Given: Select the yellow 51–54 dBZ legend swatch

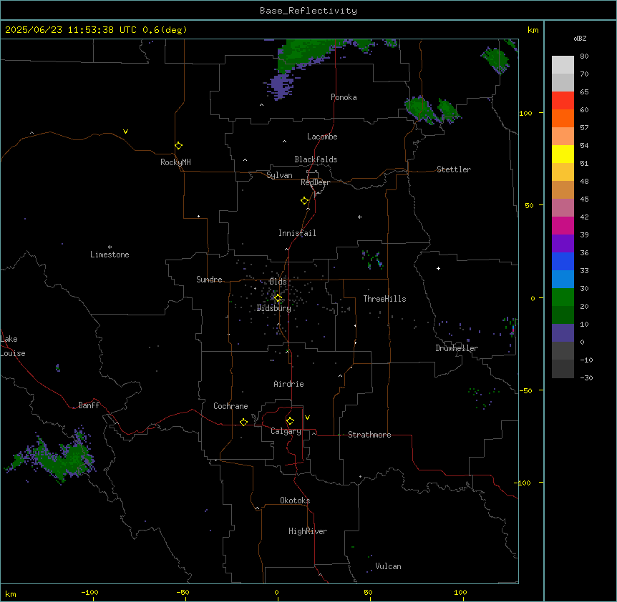Looking at the screenshot, I should click(563, 154).
